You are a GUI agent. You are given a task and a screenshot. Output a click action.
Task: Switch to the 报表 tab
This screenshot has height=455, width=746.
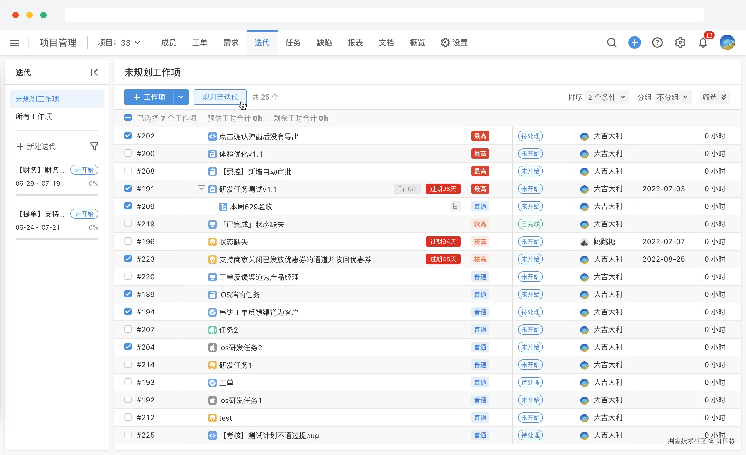[x=355, y=42]
